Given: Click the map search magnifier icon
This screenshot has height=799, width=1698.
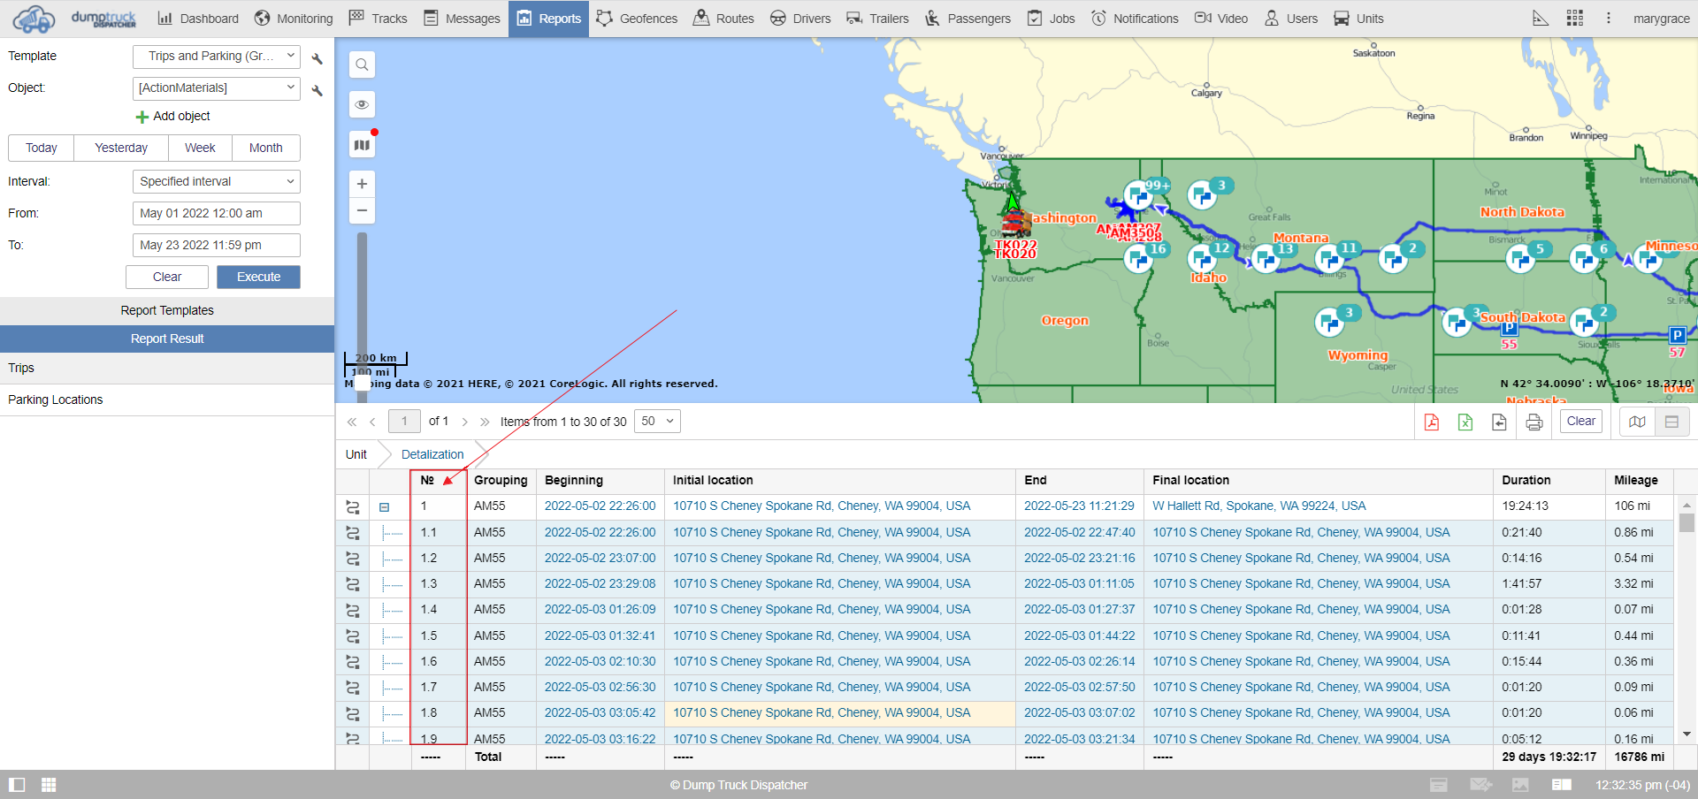Looking at the screenshot, I should click(x=362, y=65).
